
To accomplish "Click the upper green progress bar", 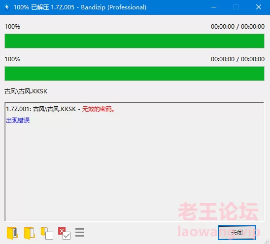I will click(x=135, y=41).
